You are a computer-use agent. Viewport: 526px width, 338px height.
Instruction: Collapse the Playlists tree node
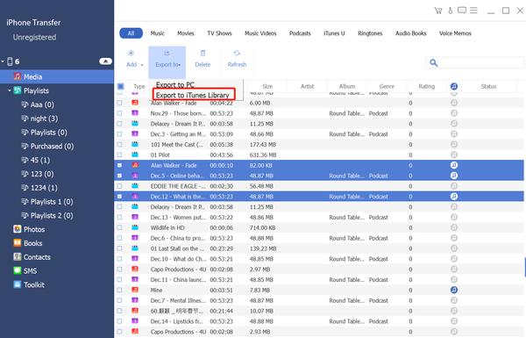(x=10, y=90)
